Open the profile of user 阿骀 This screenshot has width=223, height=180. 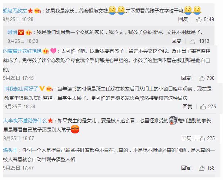(x=12, y=33)
